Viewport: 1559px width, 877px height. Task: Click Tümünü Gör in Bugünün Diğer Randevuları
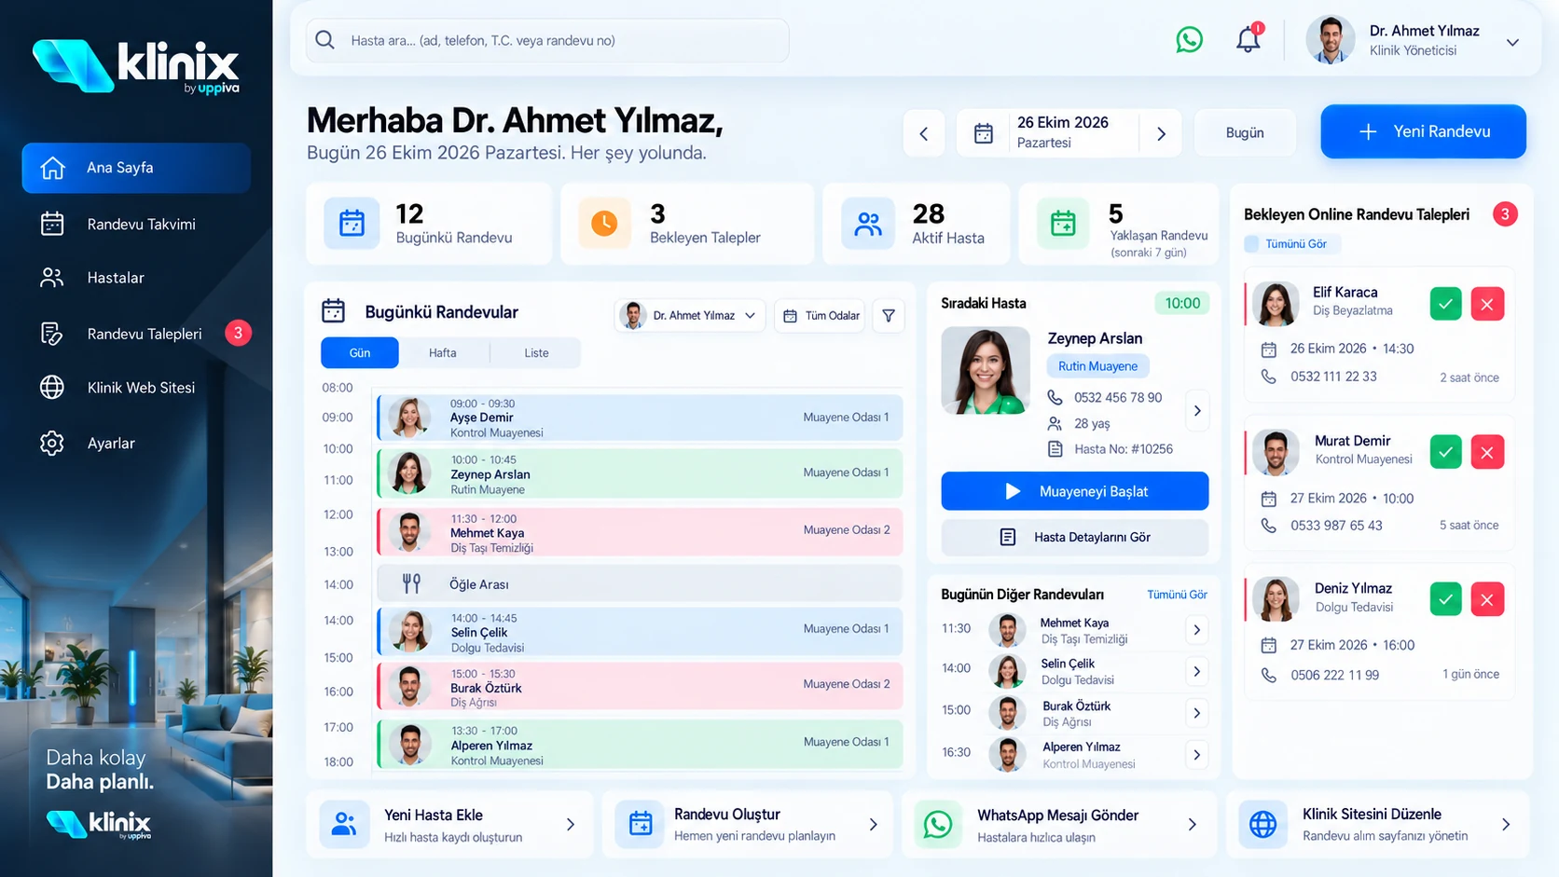[x=1177, y=595]
